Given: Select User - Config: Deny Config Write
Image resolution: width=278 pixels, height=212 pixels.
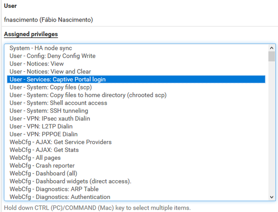Looking at the screenshot, I should coord(136,56).
